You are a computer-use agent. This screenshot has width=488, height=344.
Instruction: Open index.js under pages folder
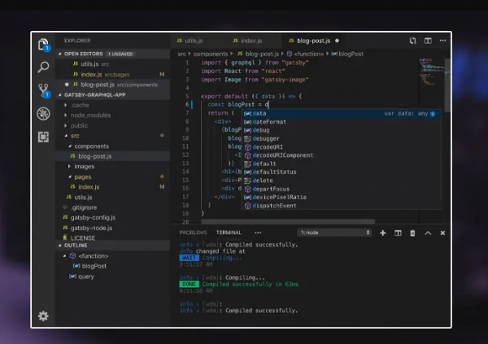113,187
